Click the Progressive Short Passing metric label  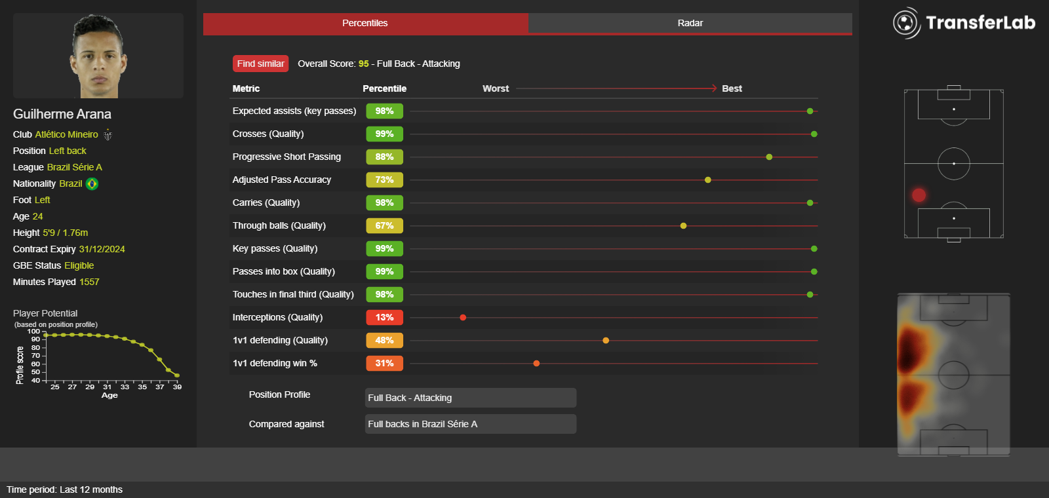point(287,157)
